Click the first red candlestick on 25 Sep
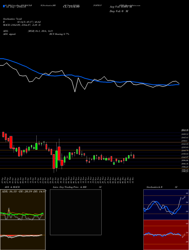Image resolution: width=189 pixels, height=250 pixels. point(3,134)
